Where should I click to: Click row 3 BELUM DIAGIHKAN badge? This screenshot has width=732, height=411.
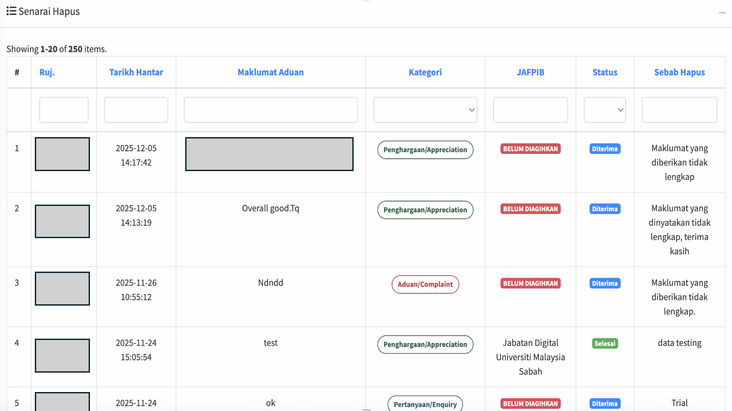pyautogui.click(x=530, y=284)
